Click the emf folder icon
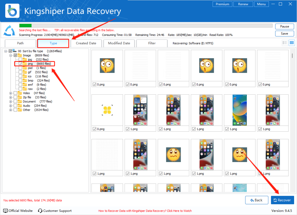Screen dimensions: 297x215 click(x=25, y=84)
